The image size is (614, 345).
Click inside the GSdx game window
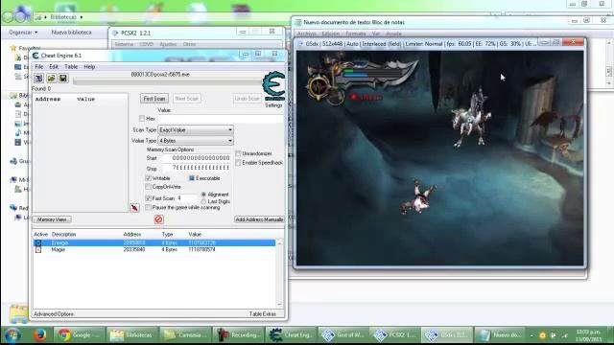click(439, 158)
